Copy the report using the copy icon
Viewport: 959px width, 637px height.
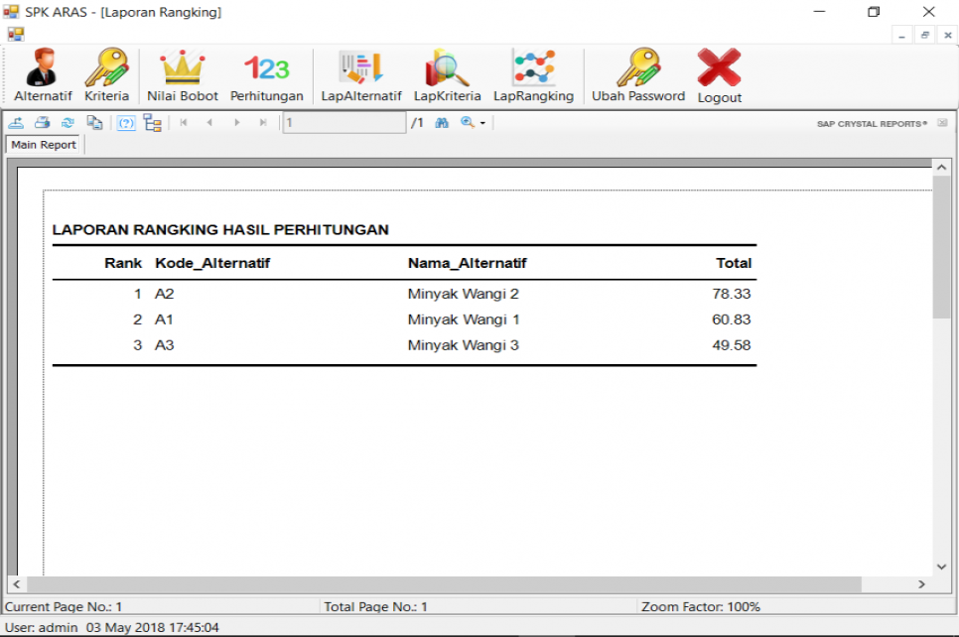coord(94,123)
